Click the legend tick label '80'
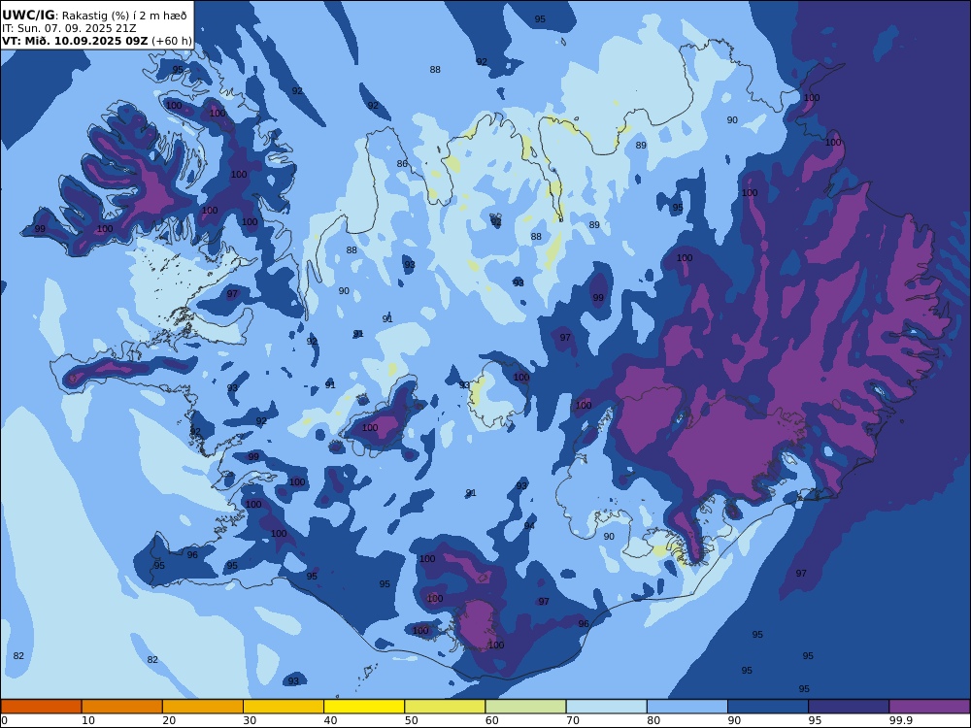This screenshot has height=728, width=971. pyautogui.click(x=653, y=720)
